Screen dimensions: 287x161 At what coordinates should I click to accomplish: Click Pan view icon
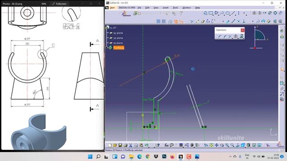click(217, 145)
